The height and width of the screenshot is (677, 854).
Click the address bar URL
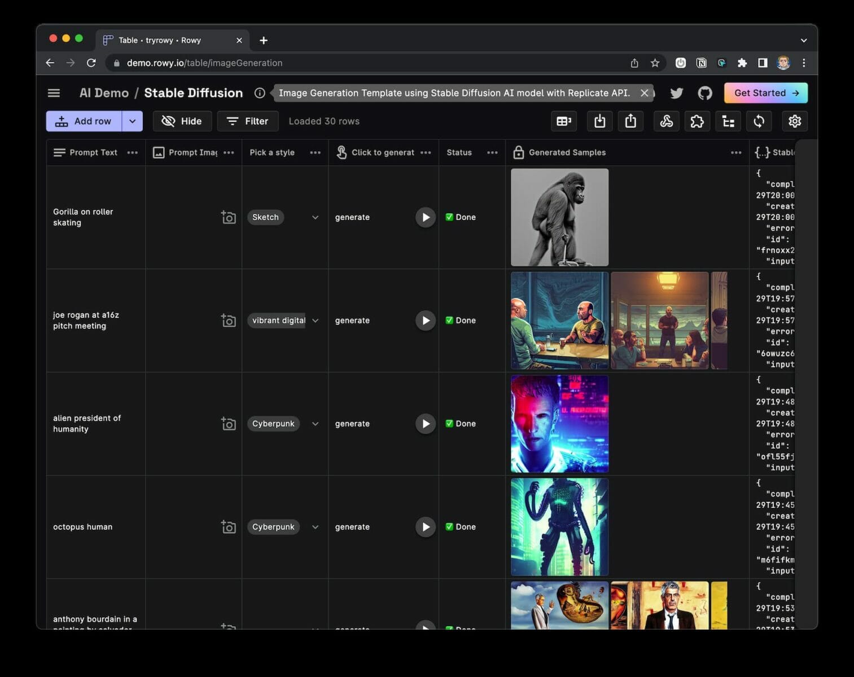tap(204, 63)
